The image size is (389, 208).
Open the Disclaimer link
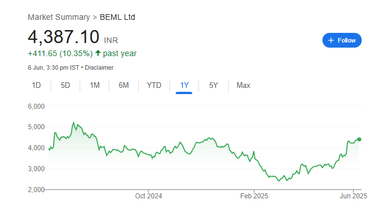coord(99,67)
